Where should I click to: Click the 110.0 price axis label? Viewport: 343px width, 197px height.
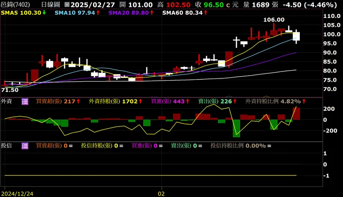(332, 16)
